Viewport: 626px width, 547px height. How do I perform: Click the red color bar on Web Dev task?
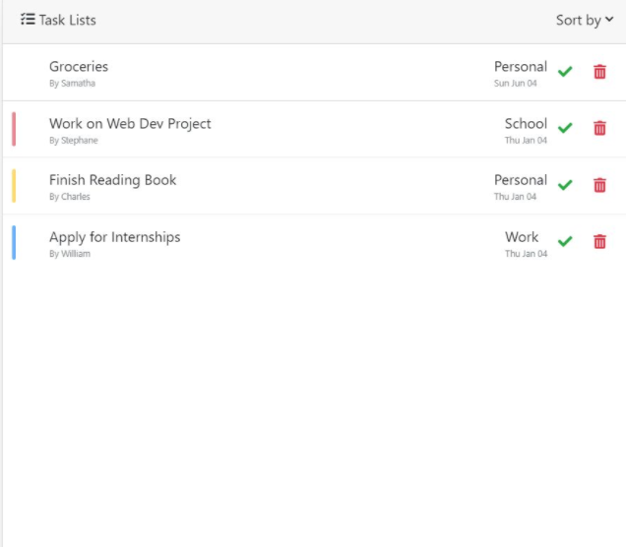point(14,129)
